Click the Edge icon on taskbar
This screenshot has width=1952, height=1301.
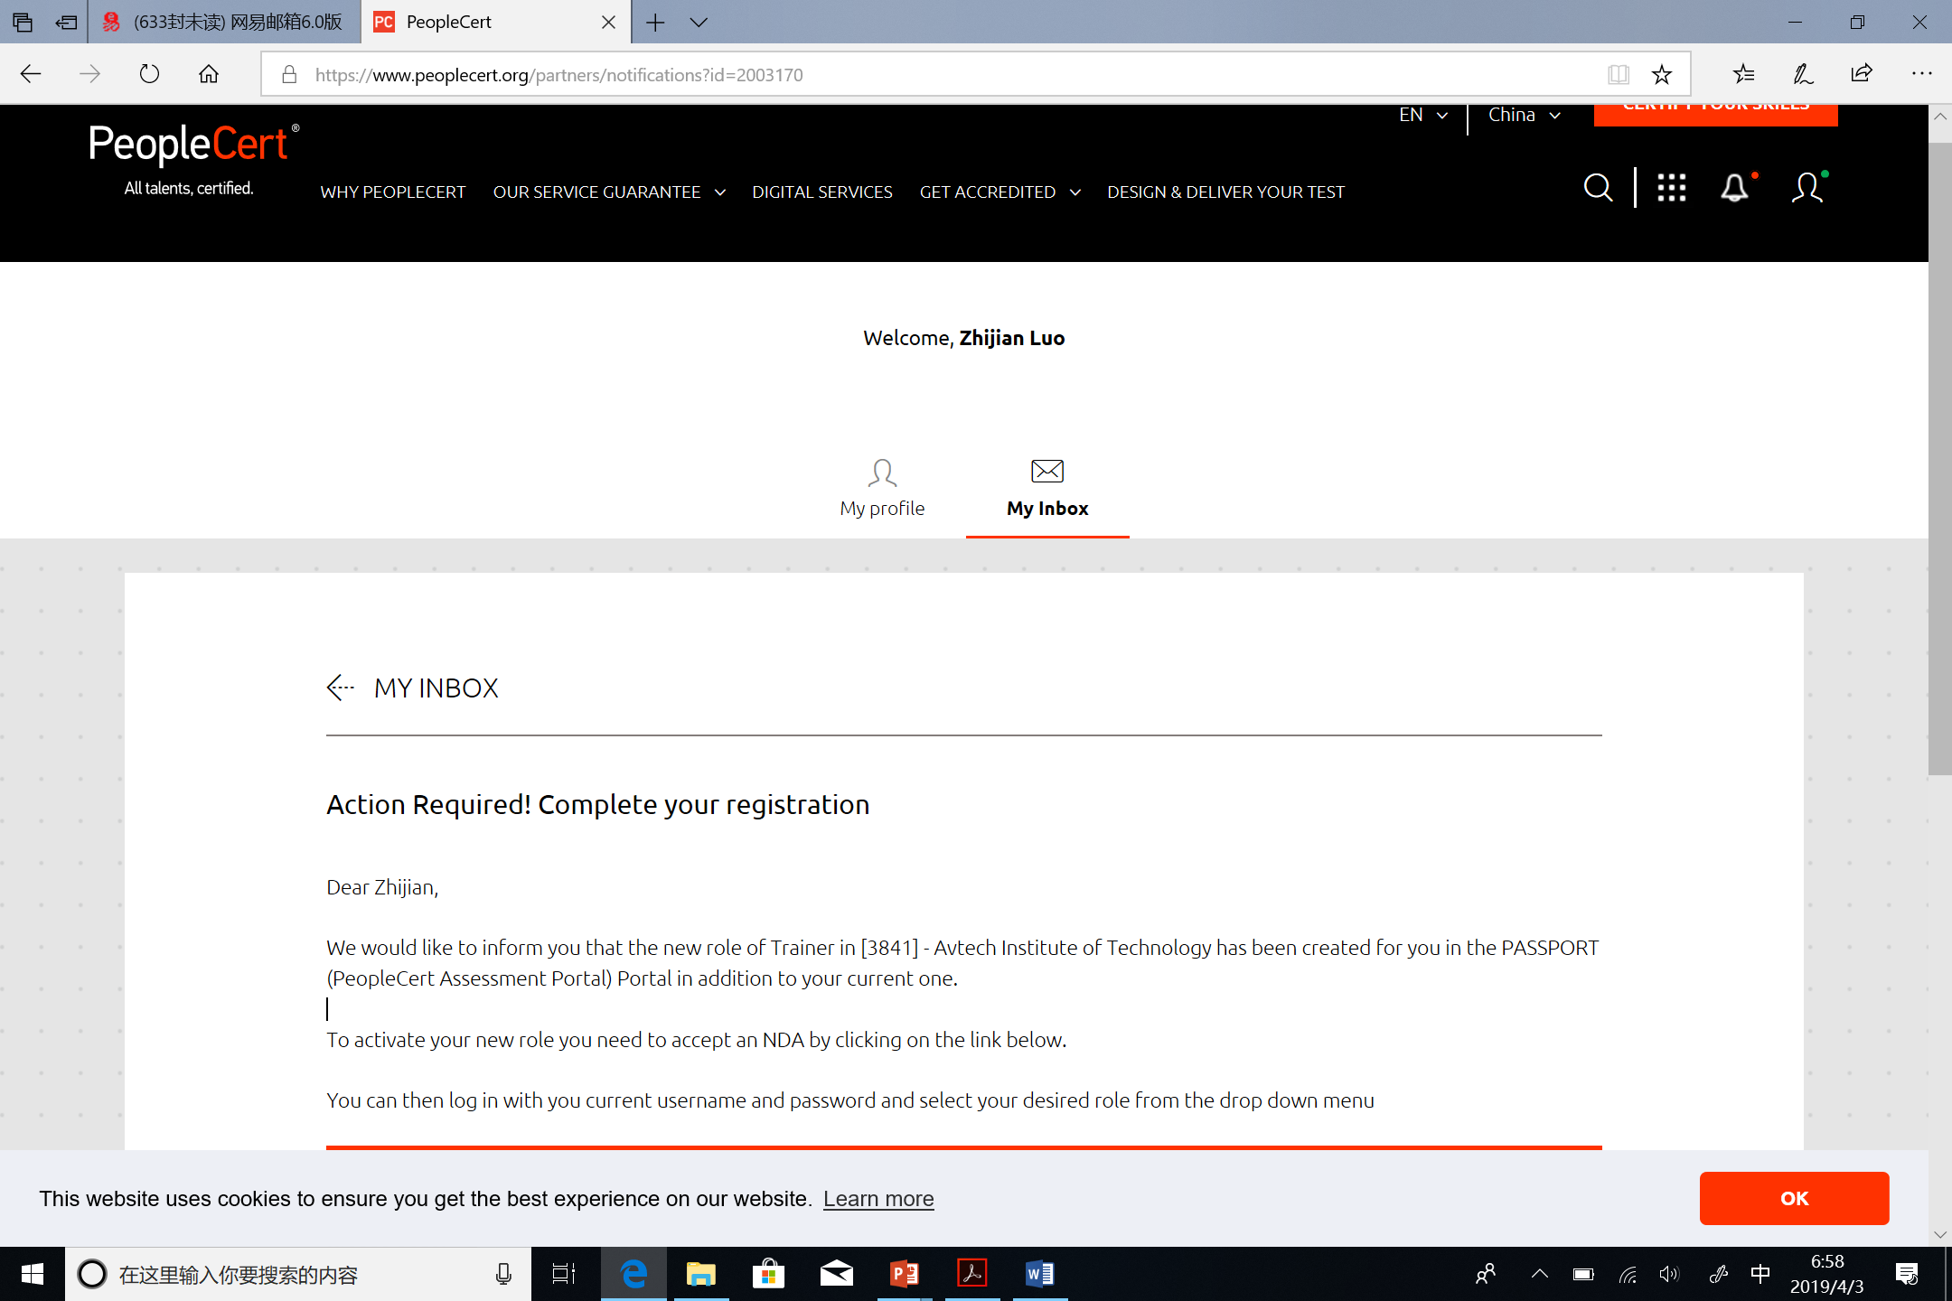click(x=633, y=1274)
